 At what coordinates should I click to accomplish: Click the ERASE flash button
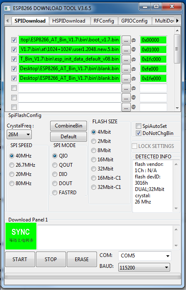(x=82, y=259)
